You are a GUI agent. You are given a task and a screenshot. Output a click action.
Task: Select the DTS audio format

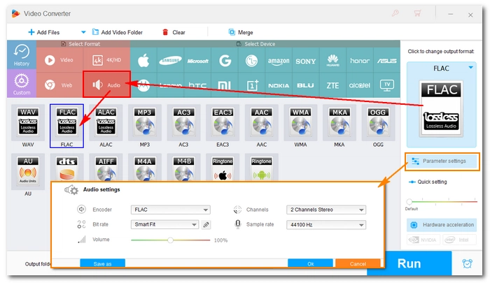click(67, 168)
